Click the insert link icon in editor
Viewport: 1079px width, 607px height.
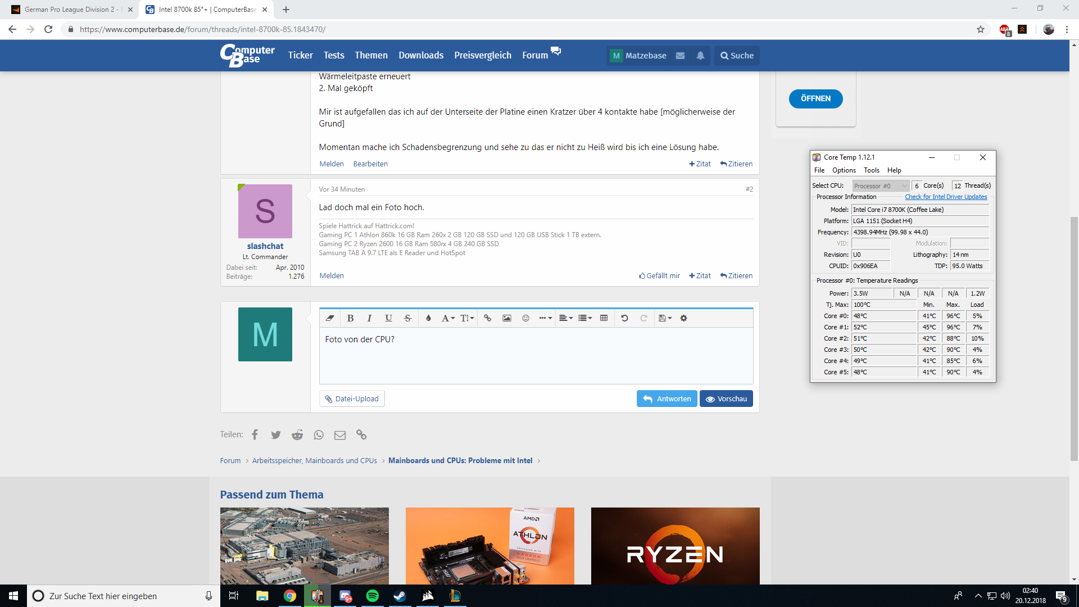[487, 318]
